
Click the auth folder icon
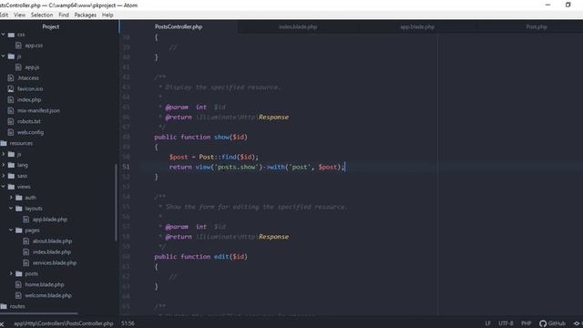tap(19, 198)
